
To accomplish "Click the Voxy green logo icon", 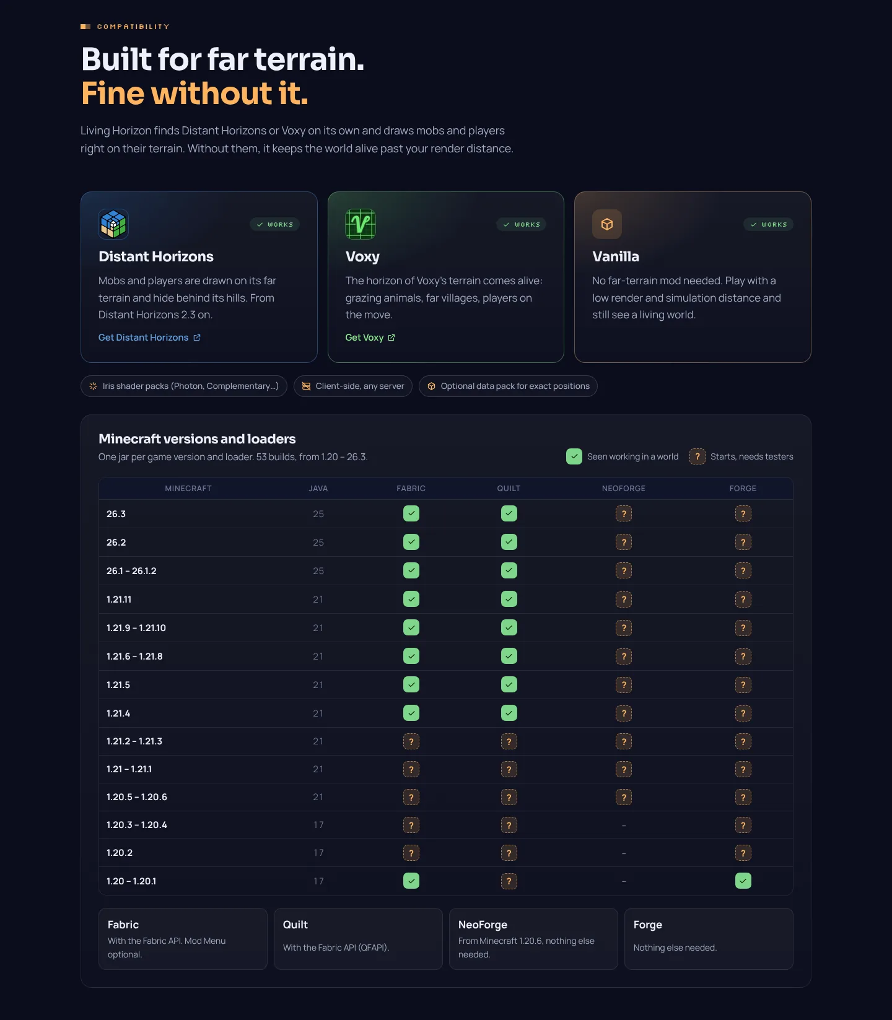I will [361, 224].
